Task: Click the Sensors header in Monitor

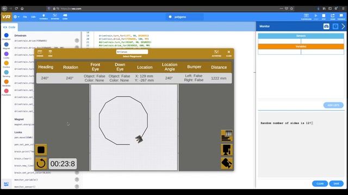Action: click(x=301, y=36)
